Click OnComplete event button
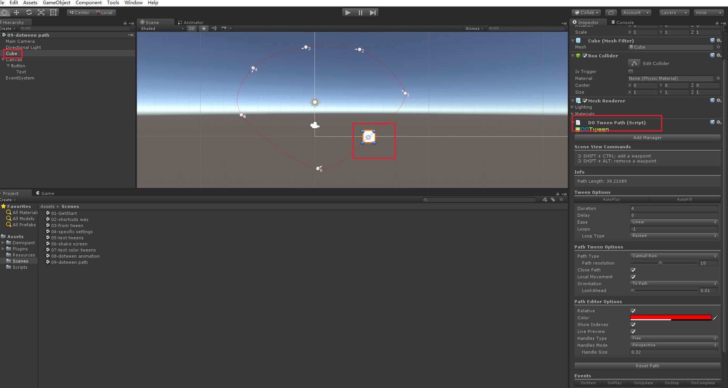Screen dimensions: 728x388 [703, 383]
